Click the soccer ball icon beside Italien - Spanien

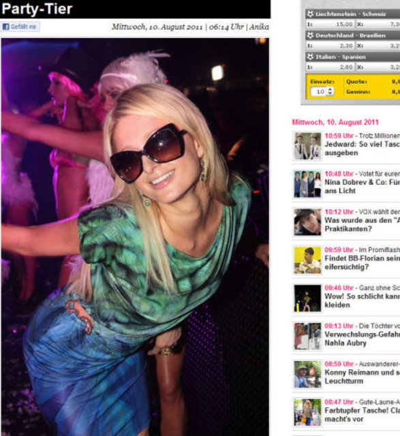pyautogui.click(x=310, y=57)
